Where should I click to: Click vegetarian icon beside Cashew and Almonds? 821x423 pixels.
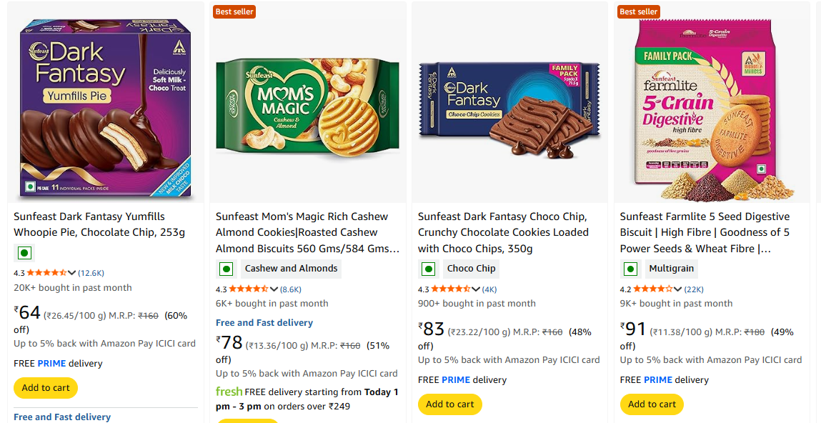tap(227, 269)
